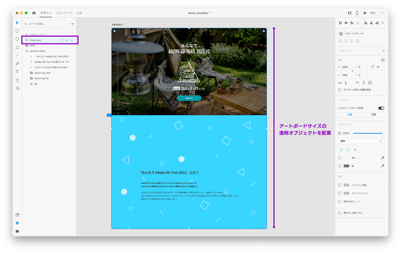401x253 pixels.
Task: Open the blend mode dropdown
Action: [361, 141]
